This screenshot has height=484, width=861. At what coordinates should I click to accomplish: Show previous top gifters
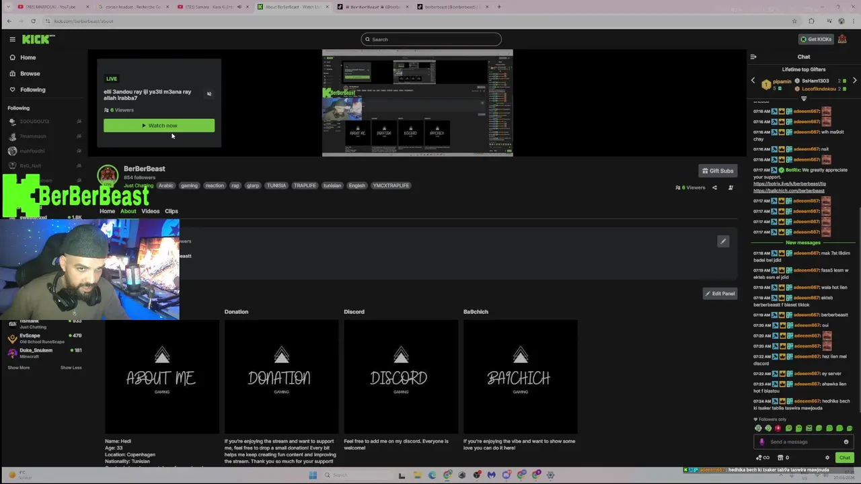click(753, 81)
